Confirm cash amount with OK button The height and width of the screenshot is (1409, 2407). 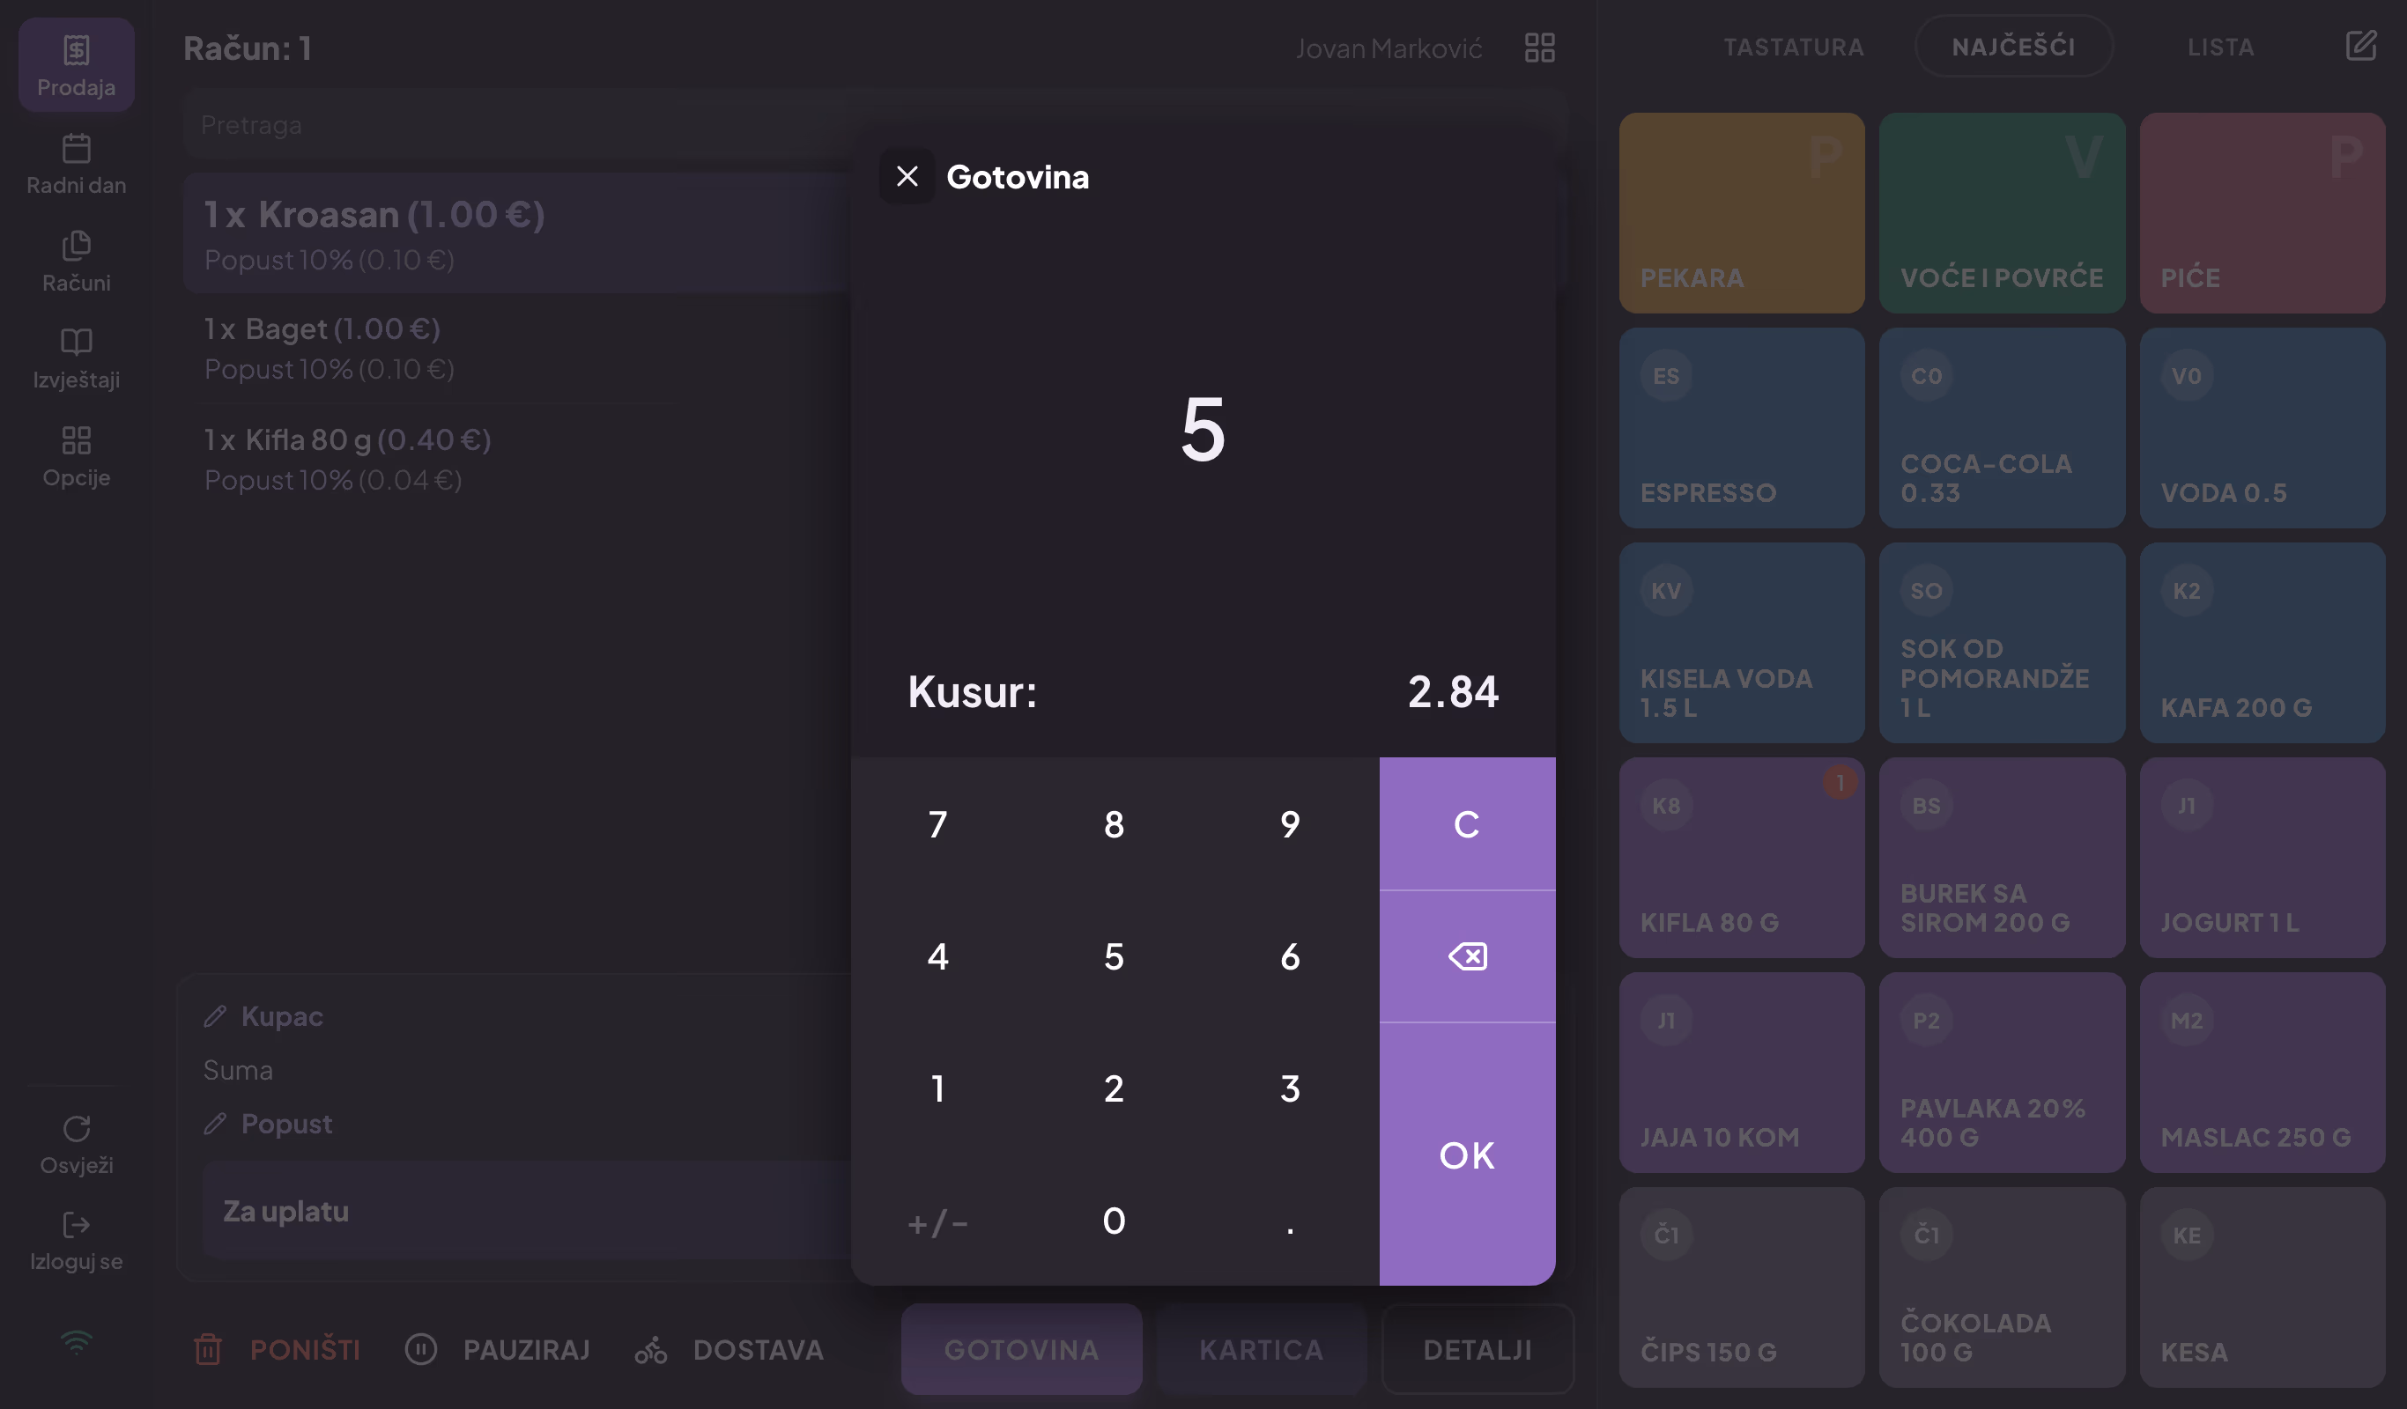1467,1154
